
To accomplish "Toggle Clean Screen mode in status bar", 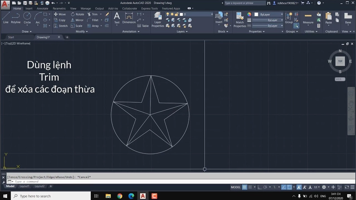I will [x=347, y=187].
